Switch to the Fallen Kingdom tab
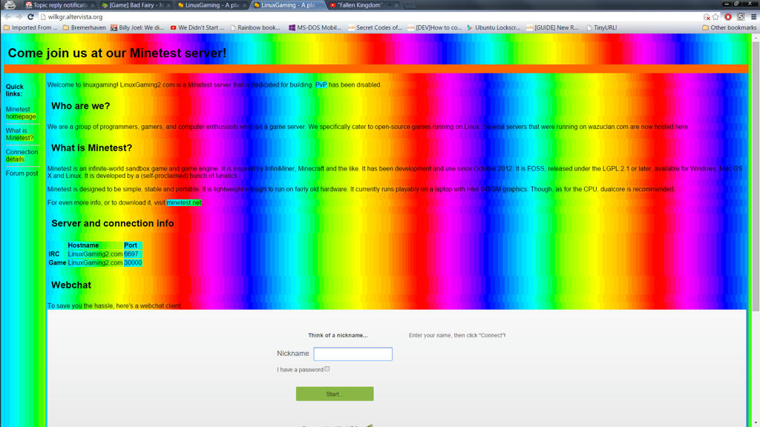The image size is (760, 427). 364,5
